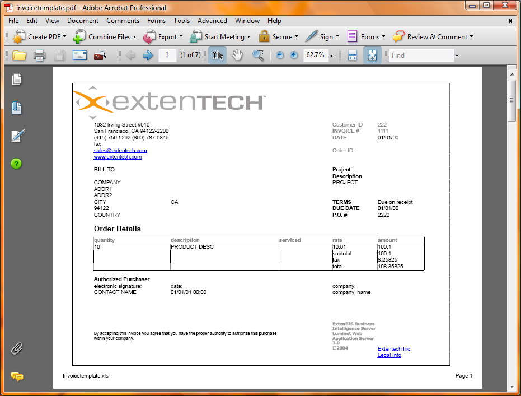Click the Forms toolbar icon
This screenshot has width=521, height=396.
[x=352, y=36]
